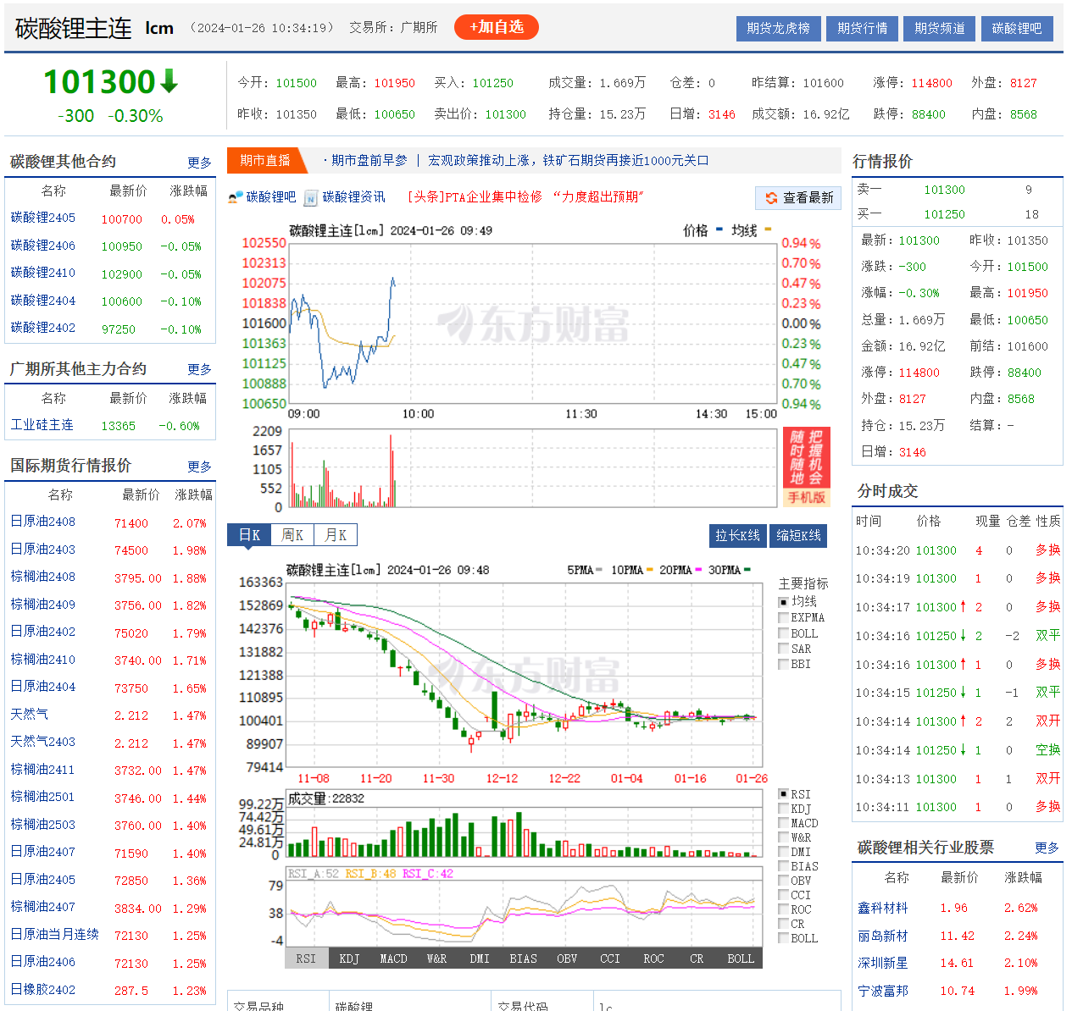Click the 10:34:20 trade row
Screen dimensions: 1072x1011
click(x=958, y=550)
